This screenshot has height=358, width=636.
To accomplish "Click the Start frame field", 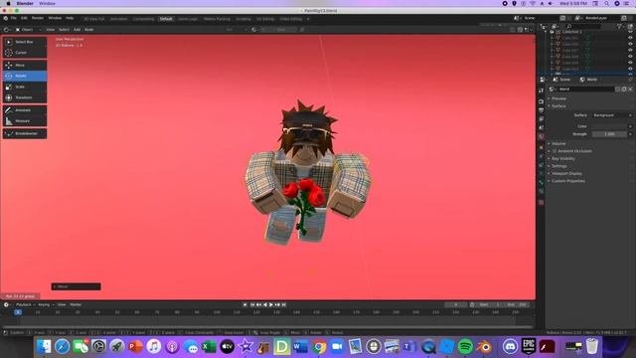I will (489, 305).
